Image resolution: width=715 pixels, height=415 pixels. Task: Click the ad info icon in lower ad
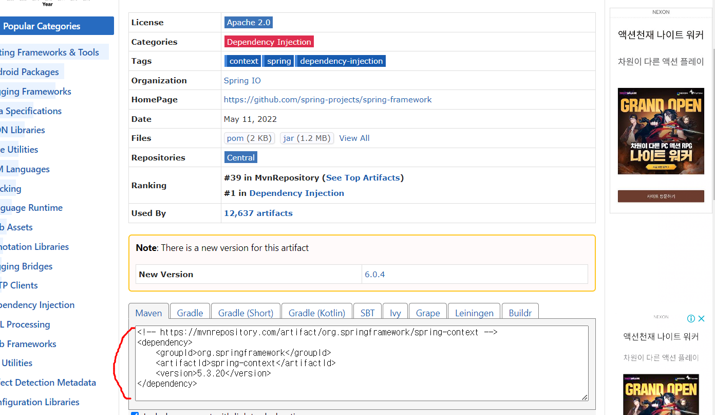691,319
